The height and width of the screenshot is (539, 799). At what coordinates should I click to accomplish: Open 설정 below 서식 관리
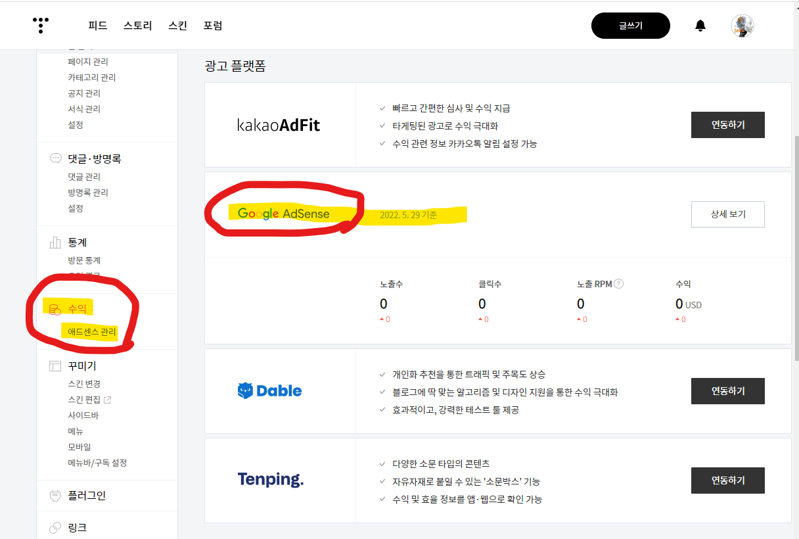tap(76, 125)
